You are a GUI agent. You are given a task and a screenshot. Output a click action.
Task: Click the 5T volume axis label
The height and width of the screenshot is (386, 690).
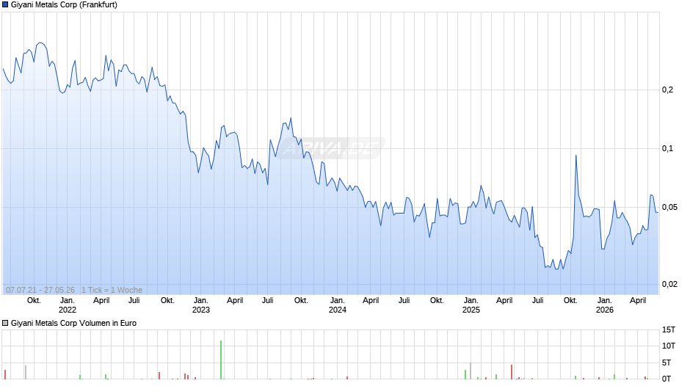coord(667,363)
